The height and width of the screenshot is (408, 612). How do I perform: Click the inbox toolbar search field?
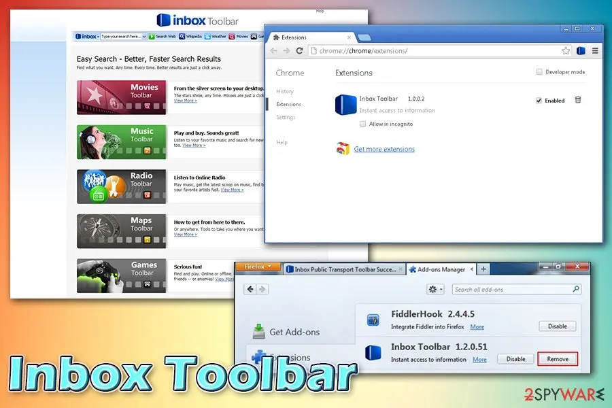pos(120,36)
